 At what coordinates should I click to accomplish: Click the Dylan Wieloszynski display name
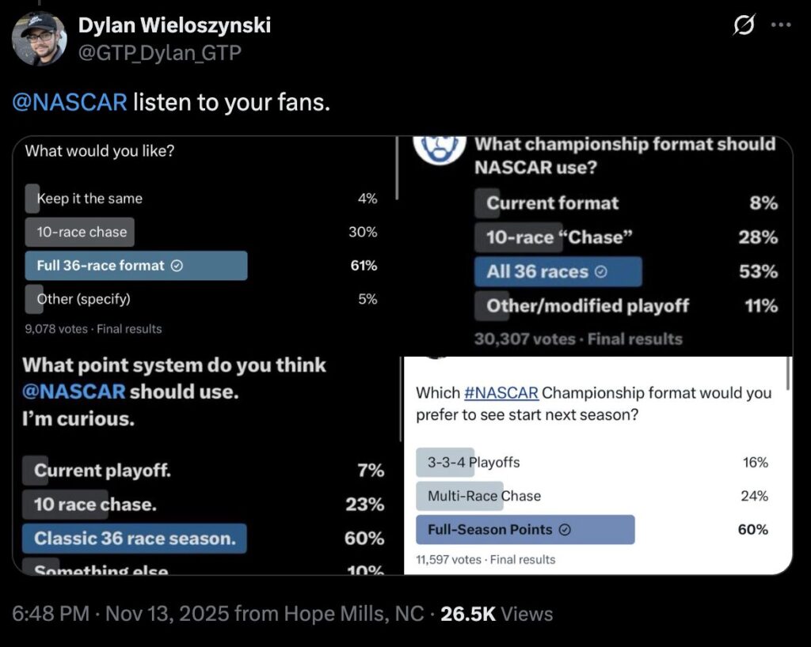(174, 25)
